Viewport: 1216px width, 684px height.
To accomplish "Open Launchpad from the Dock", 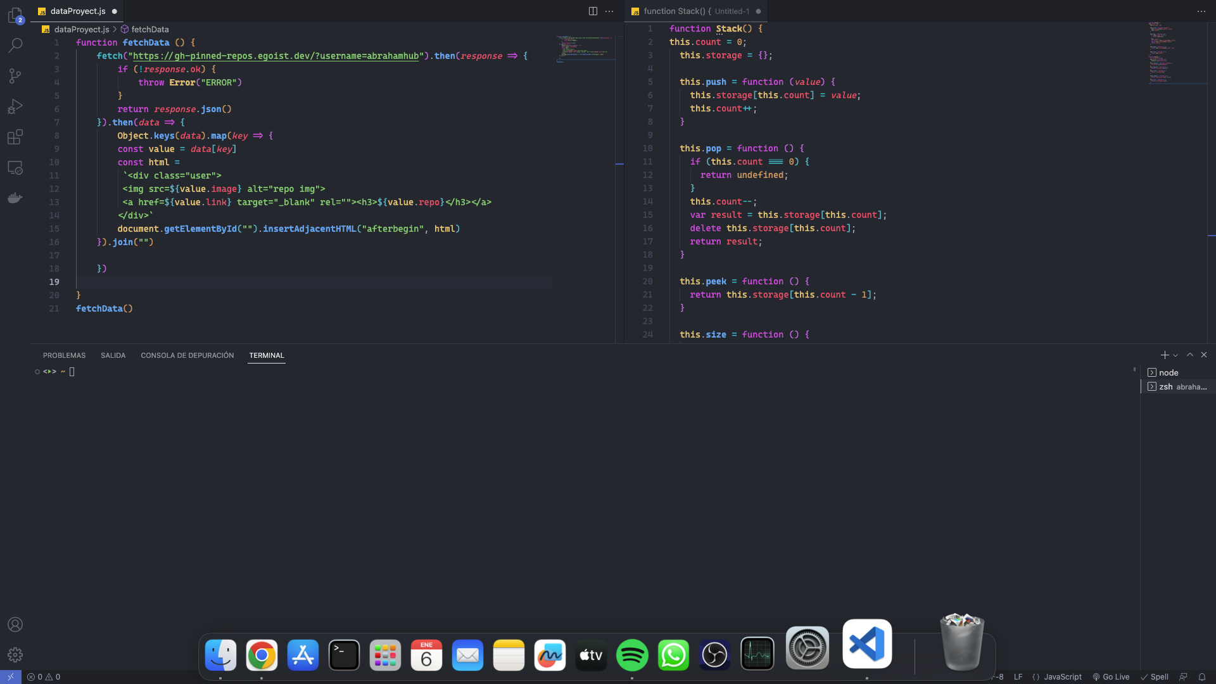I will tap(385, 655).
